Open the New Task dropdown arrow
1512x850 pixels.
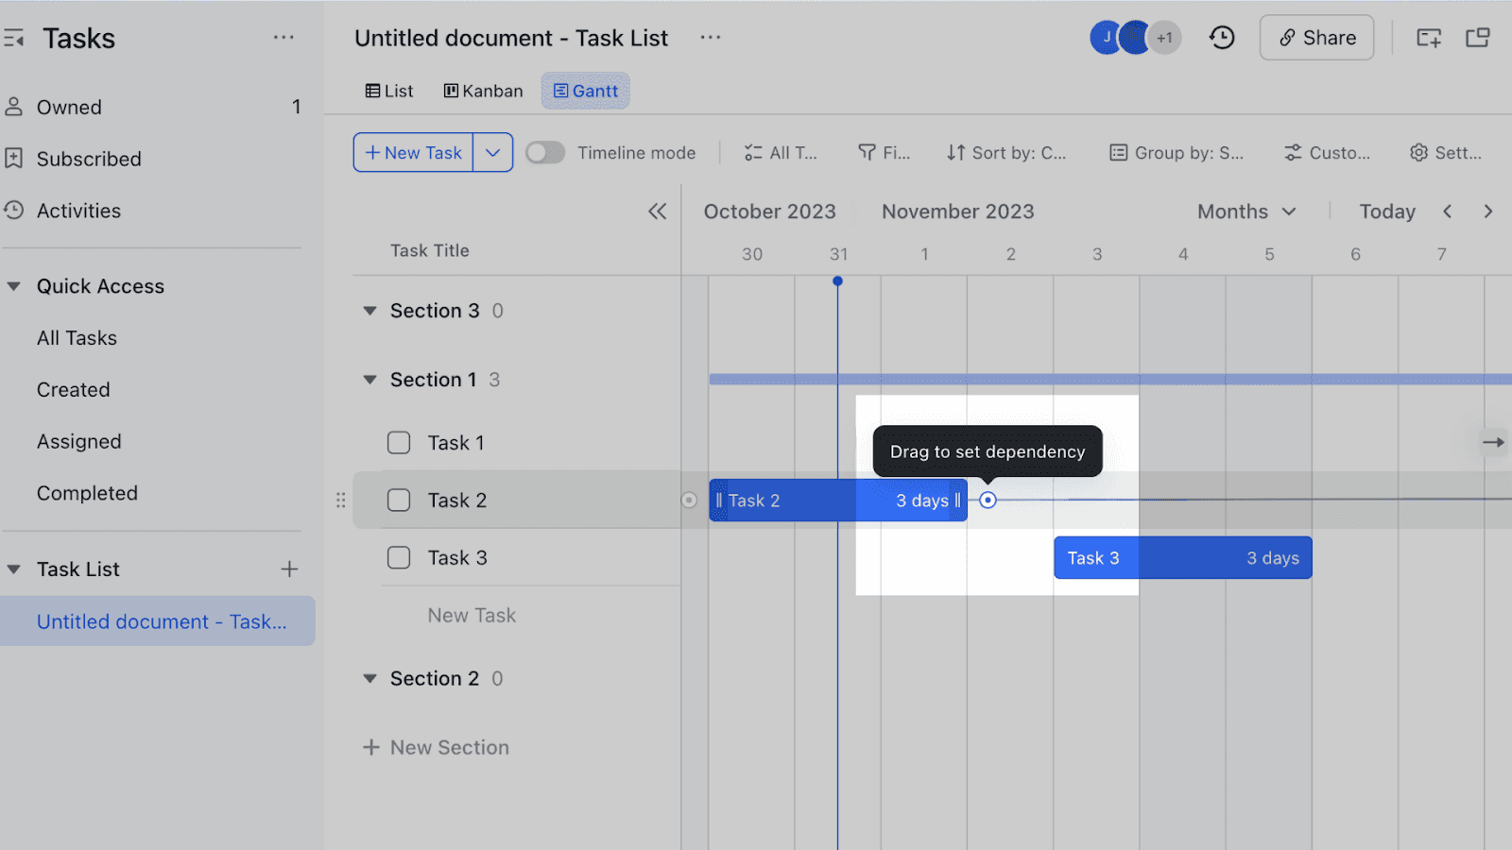pyautogui.click(x=492, y=152)
